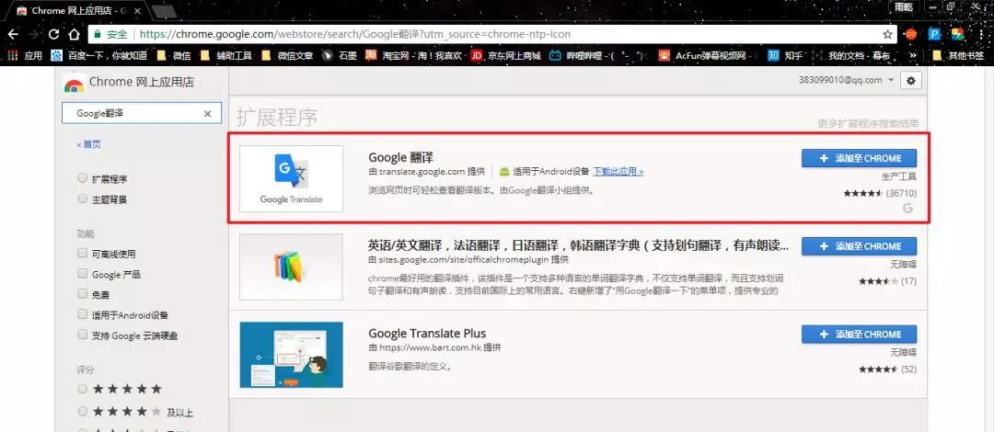
Task: Click the new tab button
Action: (164, 11)
